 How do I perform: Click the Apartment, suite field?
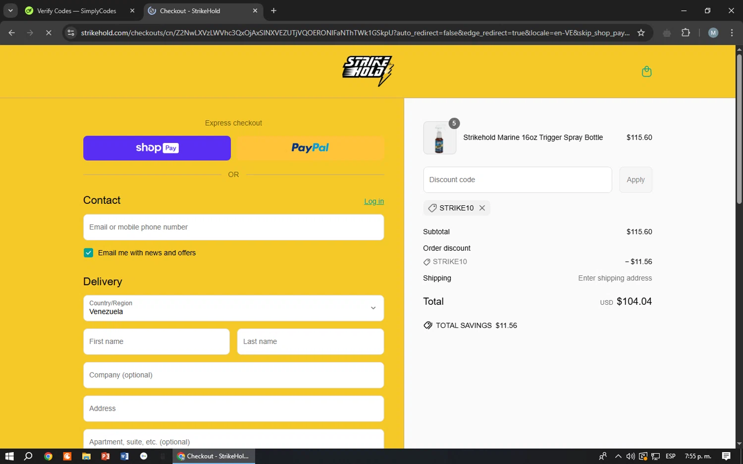(233, 439)
